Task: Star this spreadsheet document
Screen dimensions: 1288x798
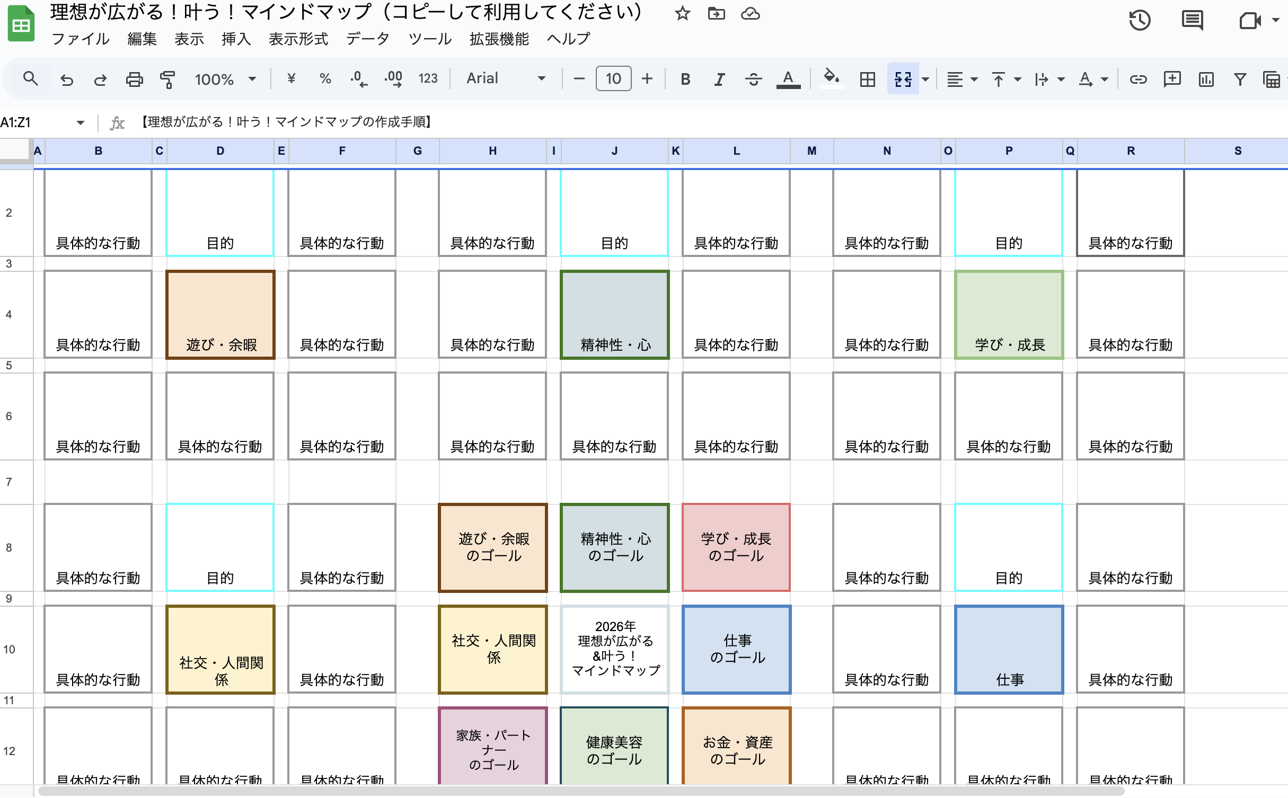Action: pyautogui.click(x=682, y=13)
